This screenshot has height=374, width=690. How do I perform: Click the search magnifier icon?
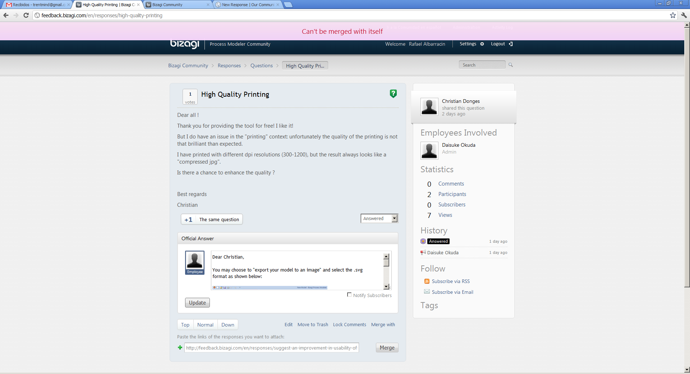point(511,65)
